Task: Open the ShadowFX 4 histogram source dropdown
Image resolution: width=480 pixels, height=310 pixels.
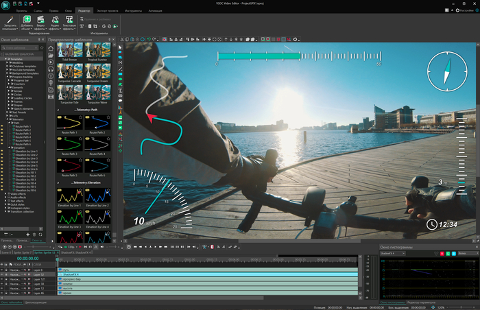Action: click(393, 253)
